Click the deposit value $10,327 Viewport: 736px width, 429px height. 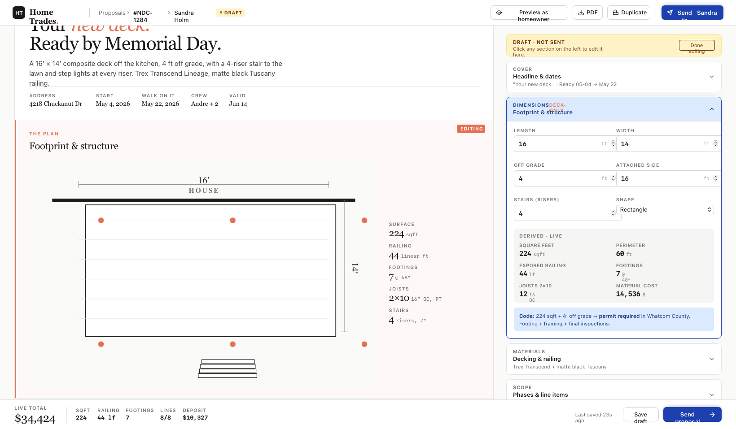click(x=195, y=418)
